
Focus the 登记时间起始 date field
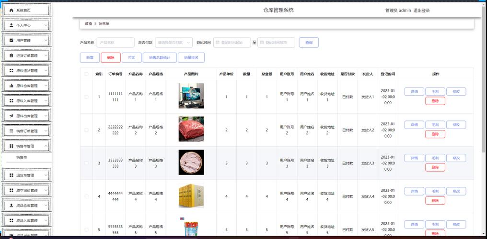(232, 43)
